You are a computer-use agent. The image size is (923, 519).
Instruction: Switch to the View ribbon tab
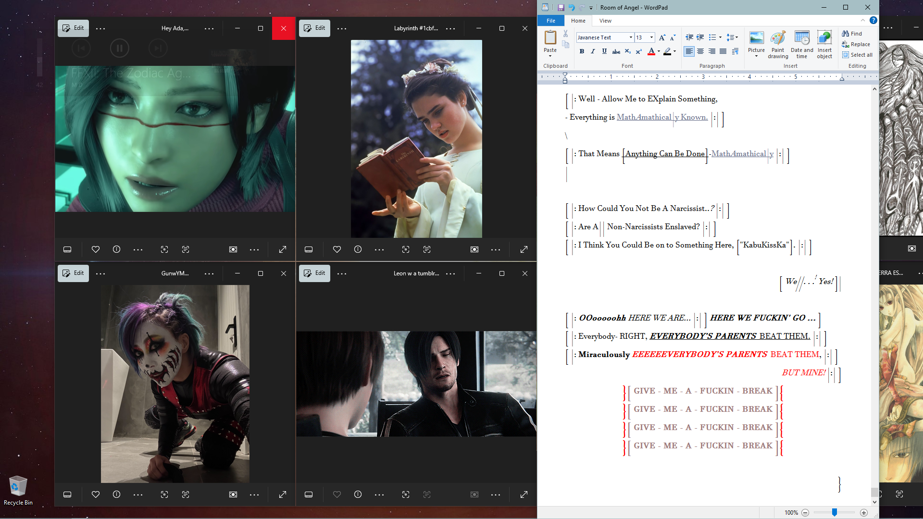coord(605,21)
